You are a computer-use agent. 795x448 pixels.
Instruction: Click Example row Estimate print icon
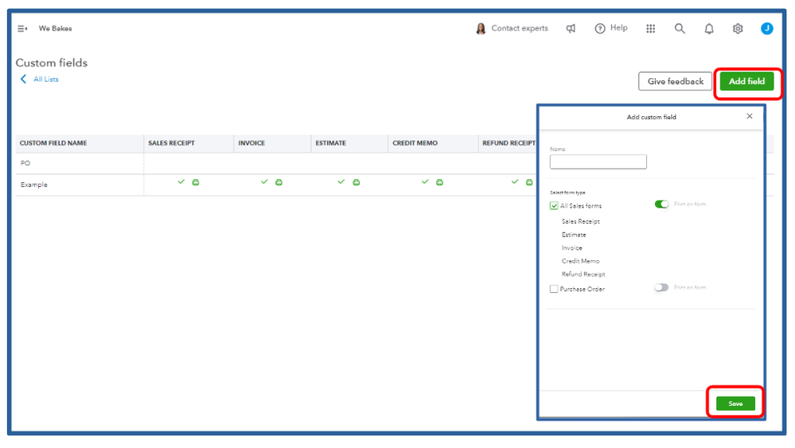[357, 182]
